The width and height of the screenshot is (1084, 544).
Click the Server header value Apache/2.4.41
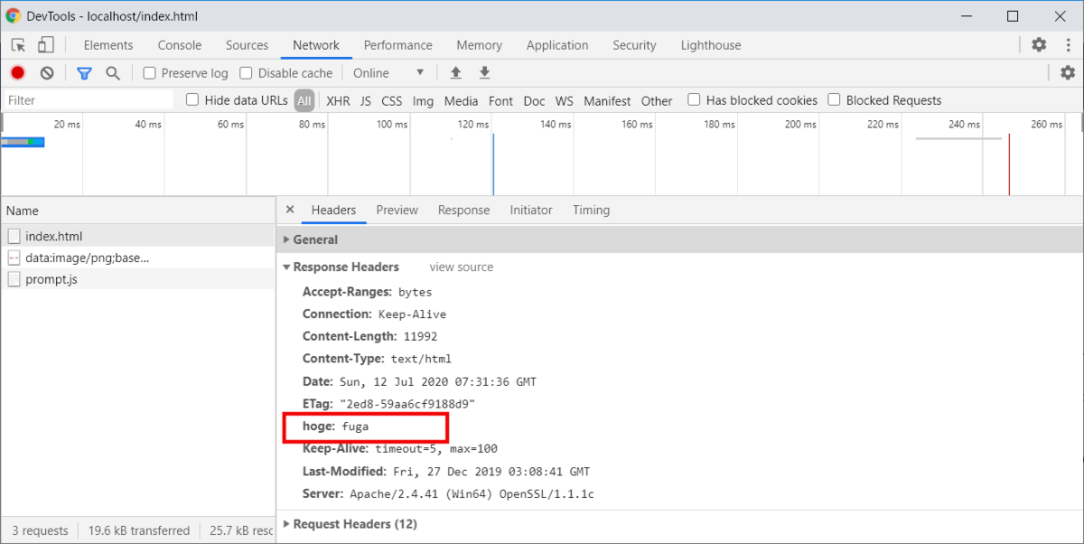(x=471, y=494)
